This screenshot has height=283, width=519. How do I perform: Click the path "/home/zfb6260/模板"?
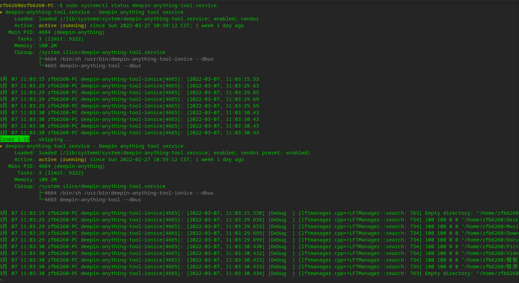pyautogui.click(x=491, y=260)
